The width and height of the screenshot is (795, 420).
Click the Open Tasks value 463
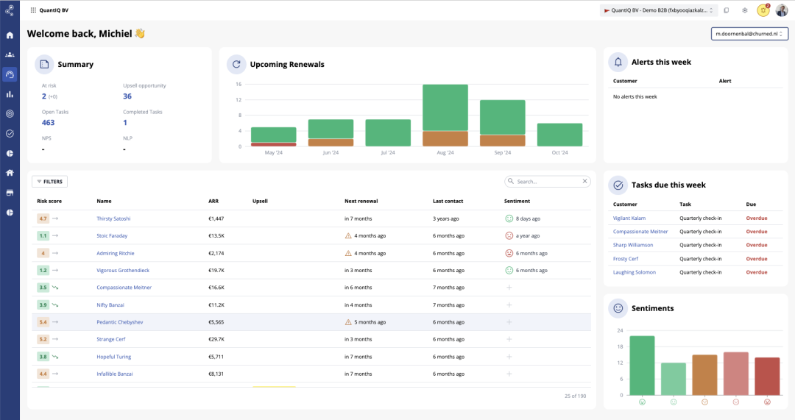(48, 123)
